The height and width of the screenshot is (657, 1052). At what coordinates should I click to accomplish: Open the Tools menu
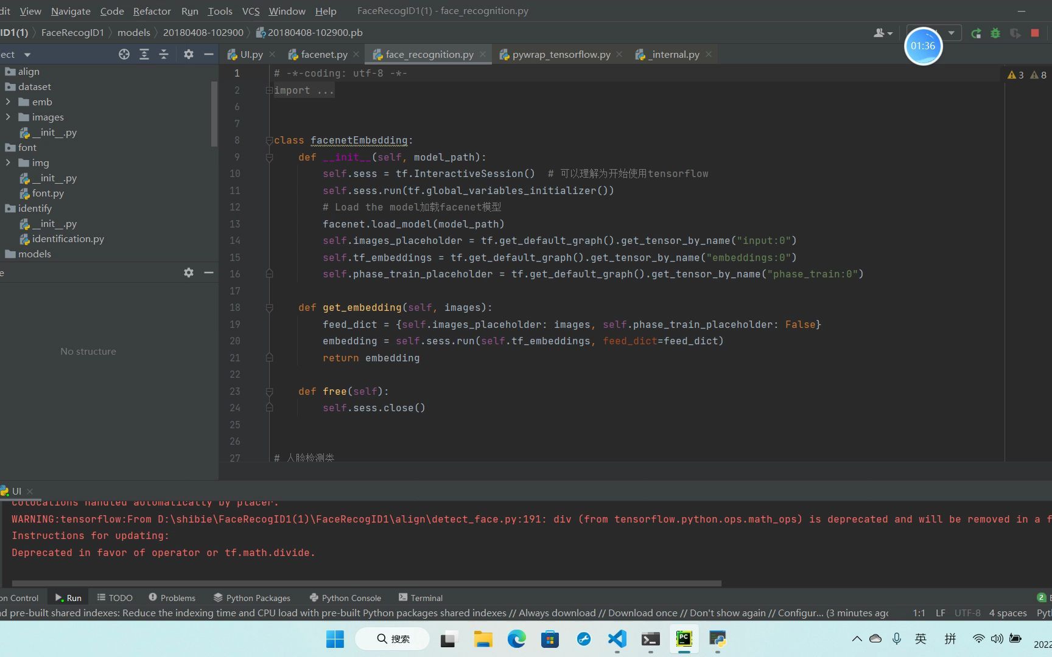pyautogui.click(x=220, y=11)
